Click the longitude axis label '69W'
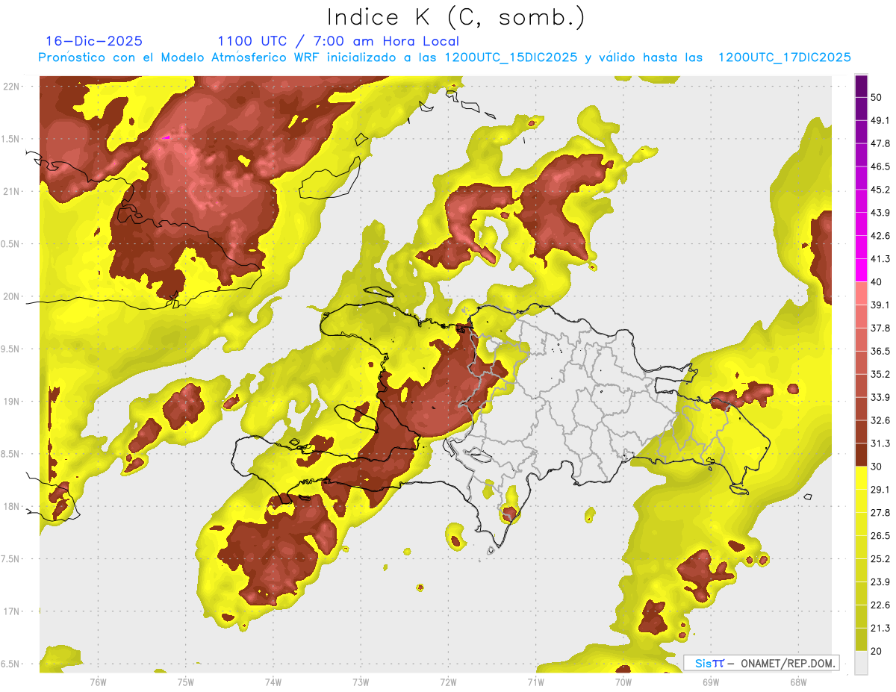The image size is (896, 692). pos(711,682)
